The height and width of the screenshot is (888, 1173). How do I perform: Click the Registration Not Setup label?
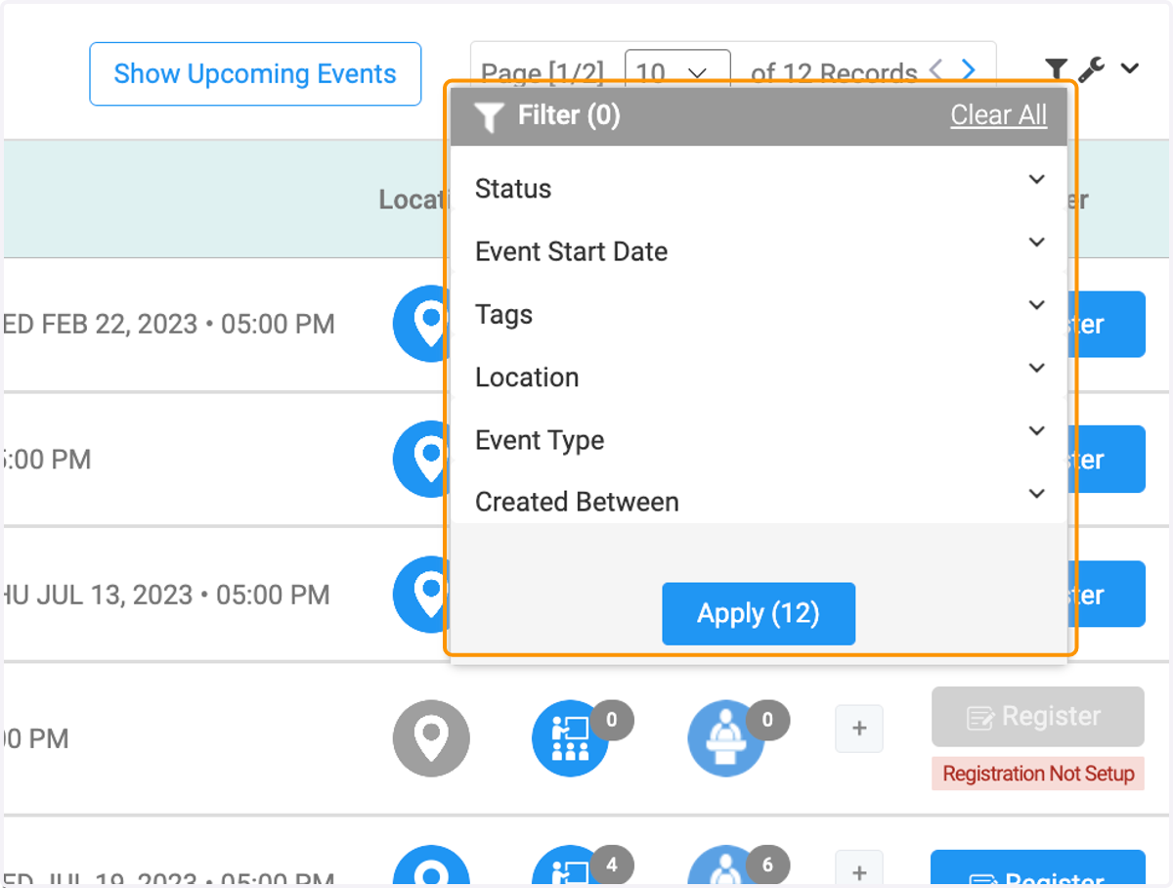(x=1038, y=774)
